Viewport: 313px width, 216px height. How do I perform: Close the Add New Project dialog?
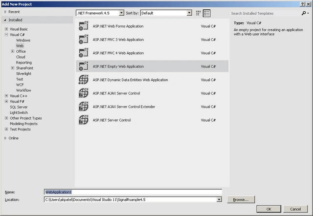tap(309, 4)
